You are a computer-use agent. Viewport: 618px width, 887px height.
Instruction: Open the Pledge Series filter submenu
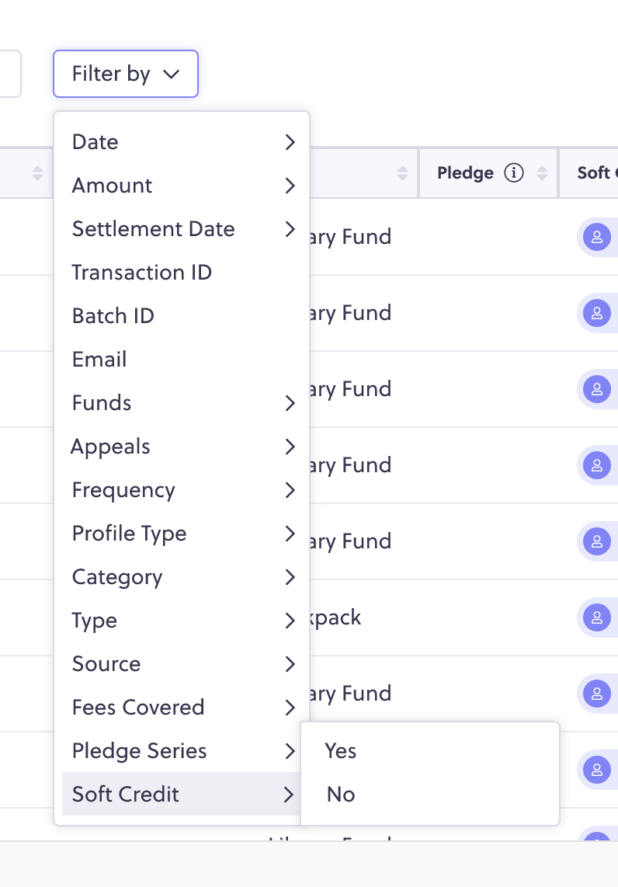tap(181, 751)
